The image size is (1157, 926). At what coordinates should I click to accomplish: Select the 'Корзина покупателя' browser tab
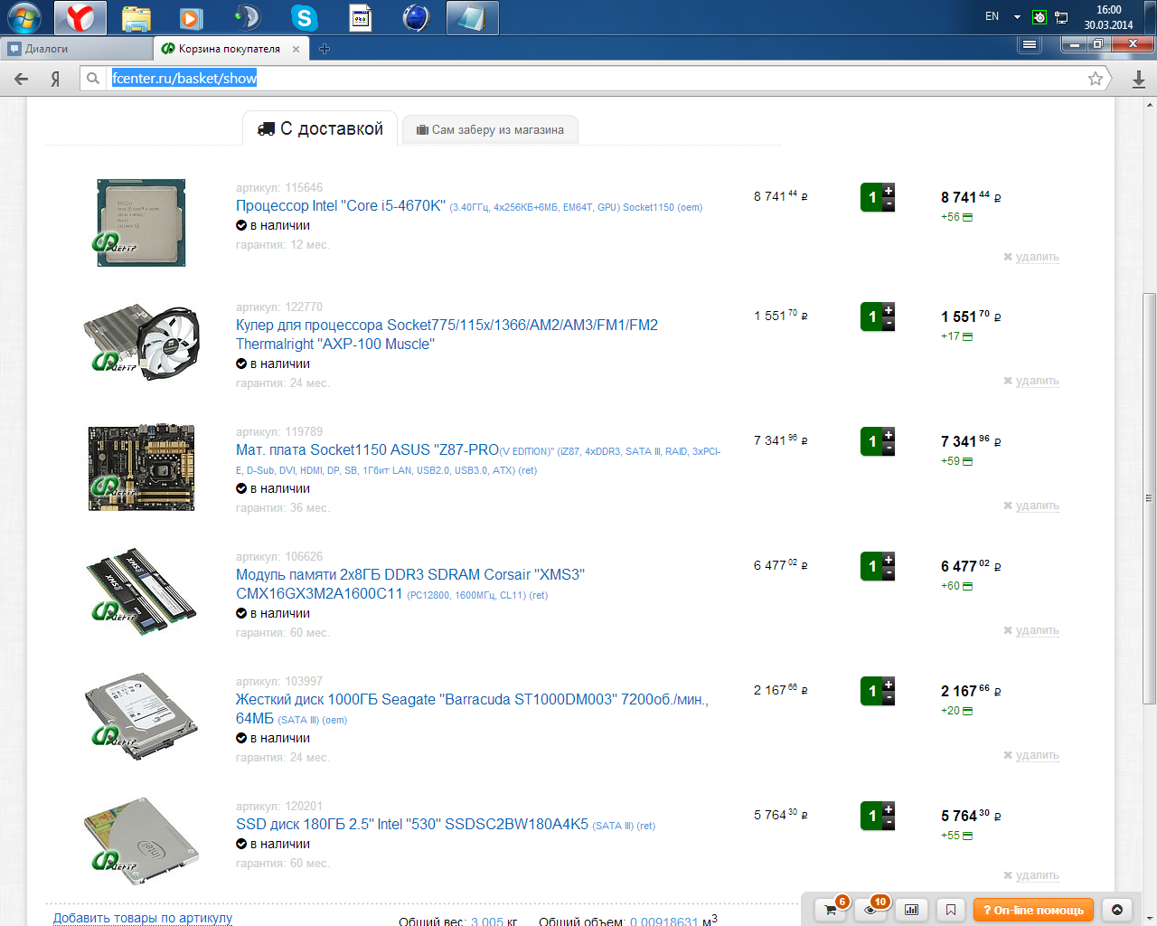point(231,49)
